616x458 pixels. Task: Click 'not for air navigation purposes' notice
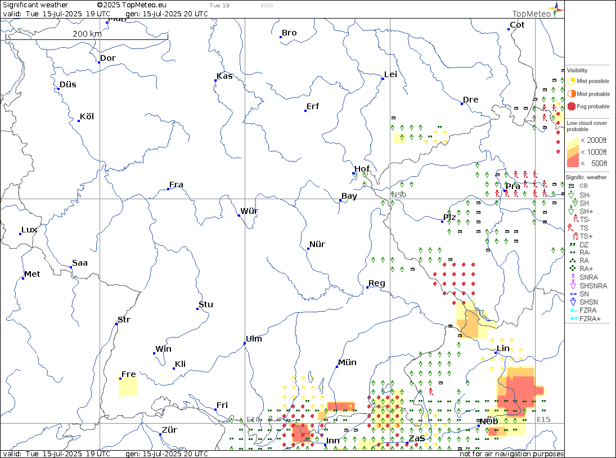[511, 453]
